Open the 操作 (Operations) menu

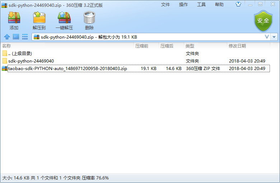pos(183,4)
